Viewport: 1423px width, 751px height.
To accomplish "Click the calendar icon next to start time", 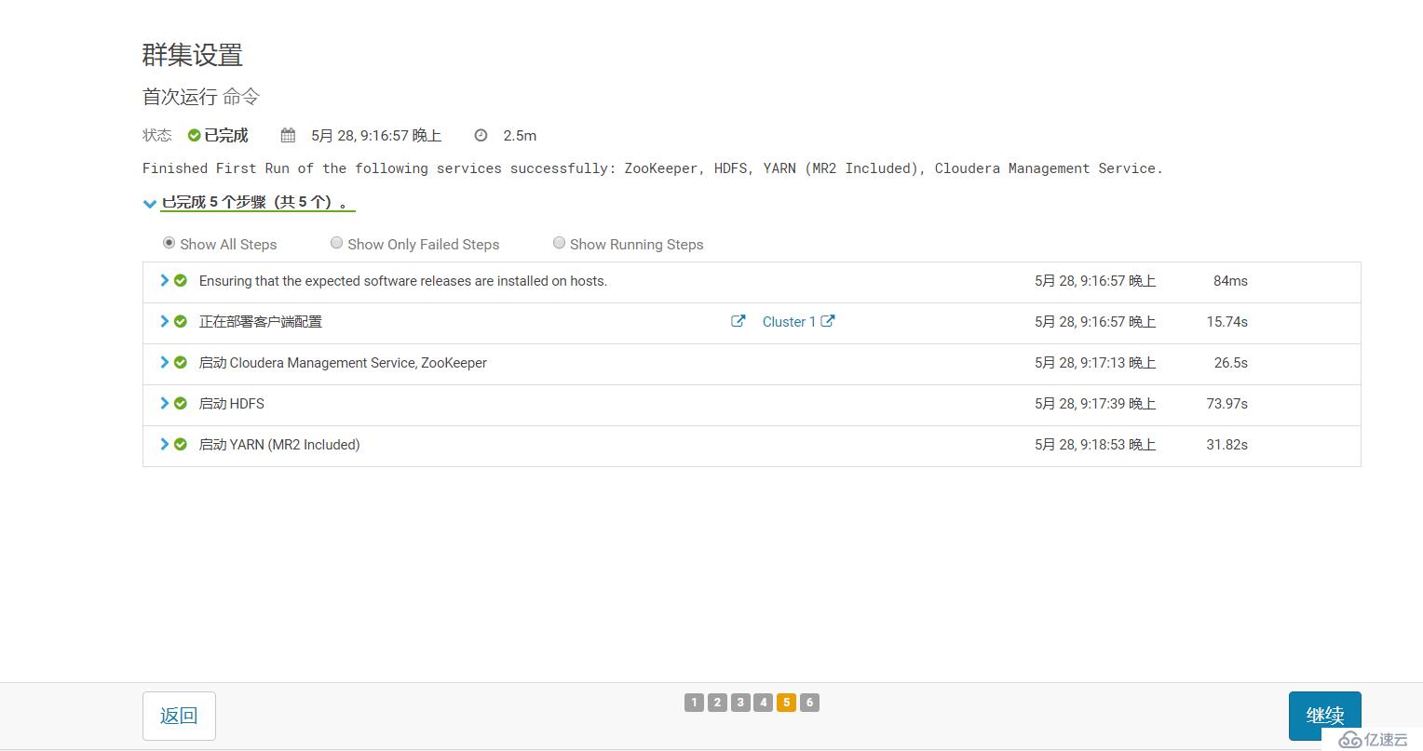I will [x=288, y=136].
